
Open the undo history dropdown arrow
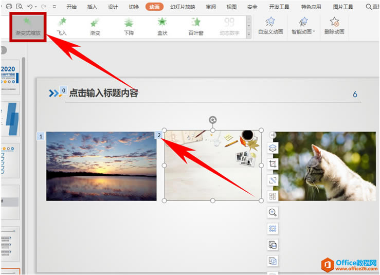(36, 7)
